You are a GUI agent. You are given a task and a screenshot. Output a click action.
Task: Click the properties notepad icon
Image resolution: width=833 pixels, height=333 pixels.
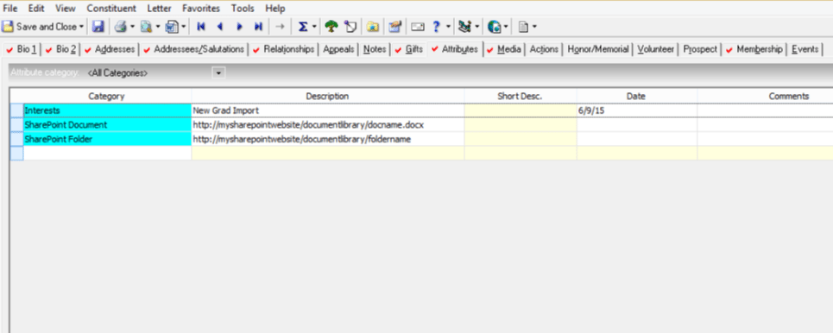click(x=394, y=27)
